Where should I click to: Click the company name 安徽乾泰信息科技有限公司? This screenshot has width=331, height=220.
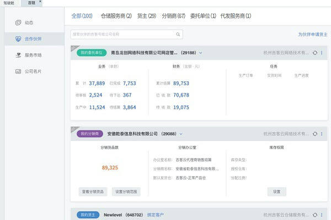[x=132, y=134]
